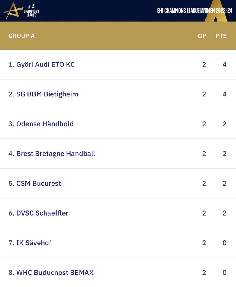Click the gold A emblem in the banner
Viewport: 236px width, 287px height.
(x=216, y=11)
